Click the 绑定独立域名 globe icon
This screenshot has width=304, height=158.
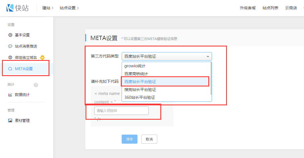10,57
